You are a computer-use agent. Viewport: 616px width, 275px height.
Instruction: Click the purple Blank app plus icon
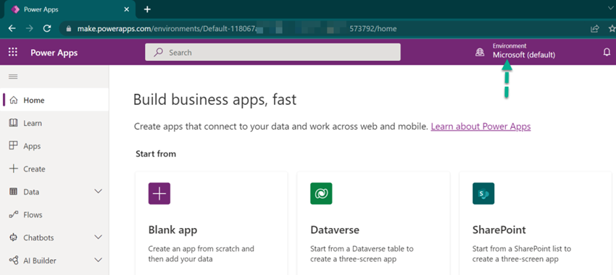[x=159, y=193]
